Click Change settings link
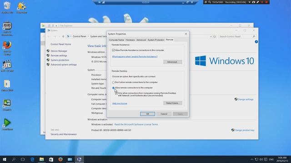This screenshot has width=291, height=163. [245, 100]
